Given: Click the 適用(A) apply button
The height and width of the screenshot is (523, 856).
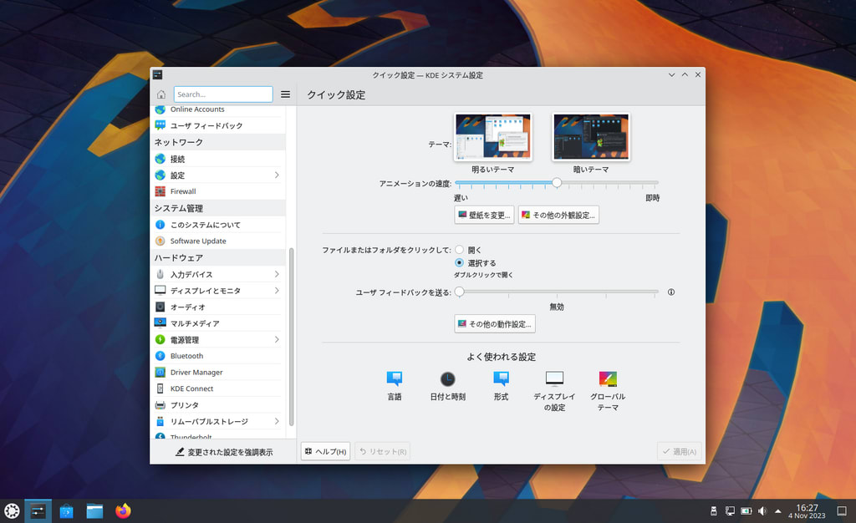Looking at the screenshot, I should [x=679, y=451].
